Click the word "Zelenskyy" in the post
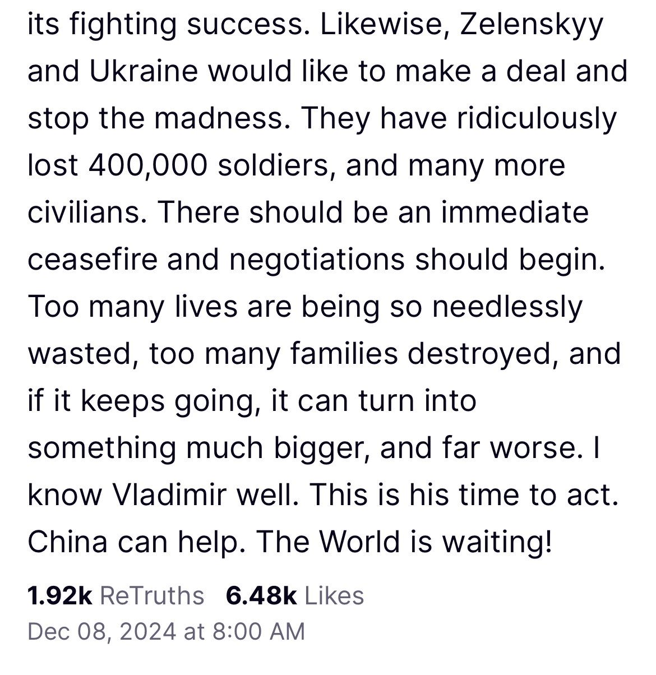This screenshot has width=656, height=675. point(532,25)
